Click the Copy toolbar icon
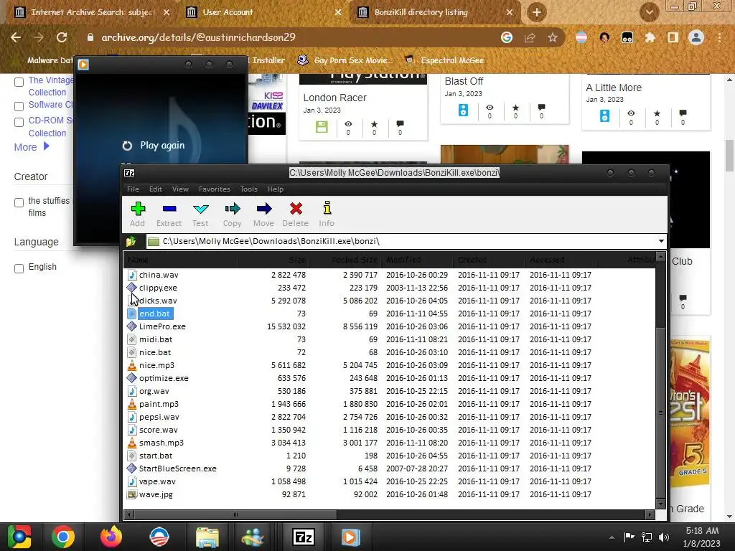Image resolution: width=735 pixels, height=551 pixels. click(x=232, y=214)
